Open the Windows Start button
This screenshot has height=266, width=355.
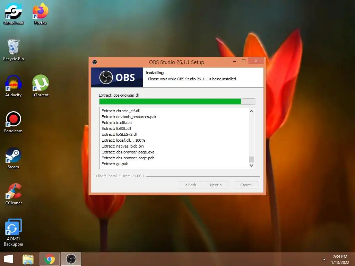pyautogui.click(x=9, y=259)
